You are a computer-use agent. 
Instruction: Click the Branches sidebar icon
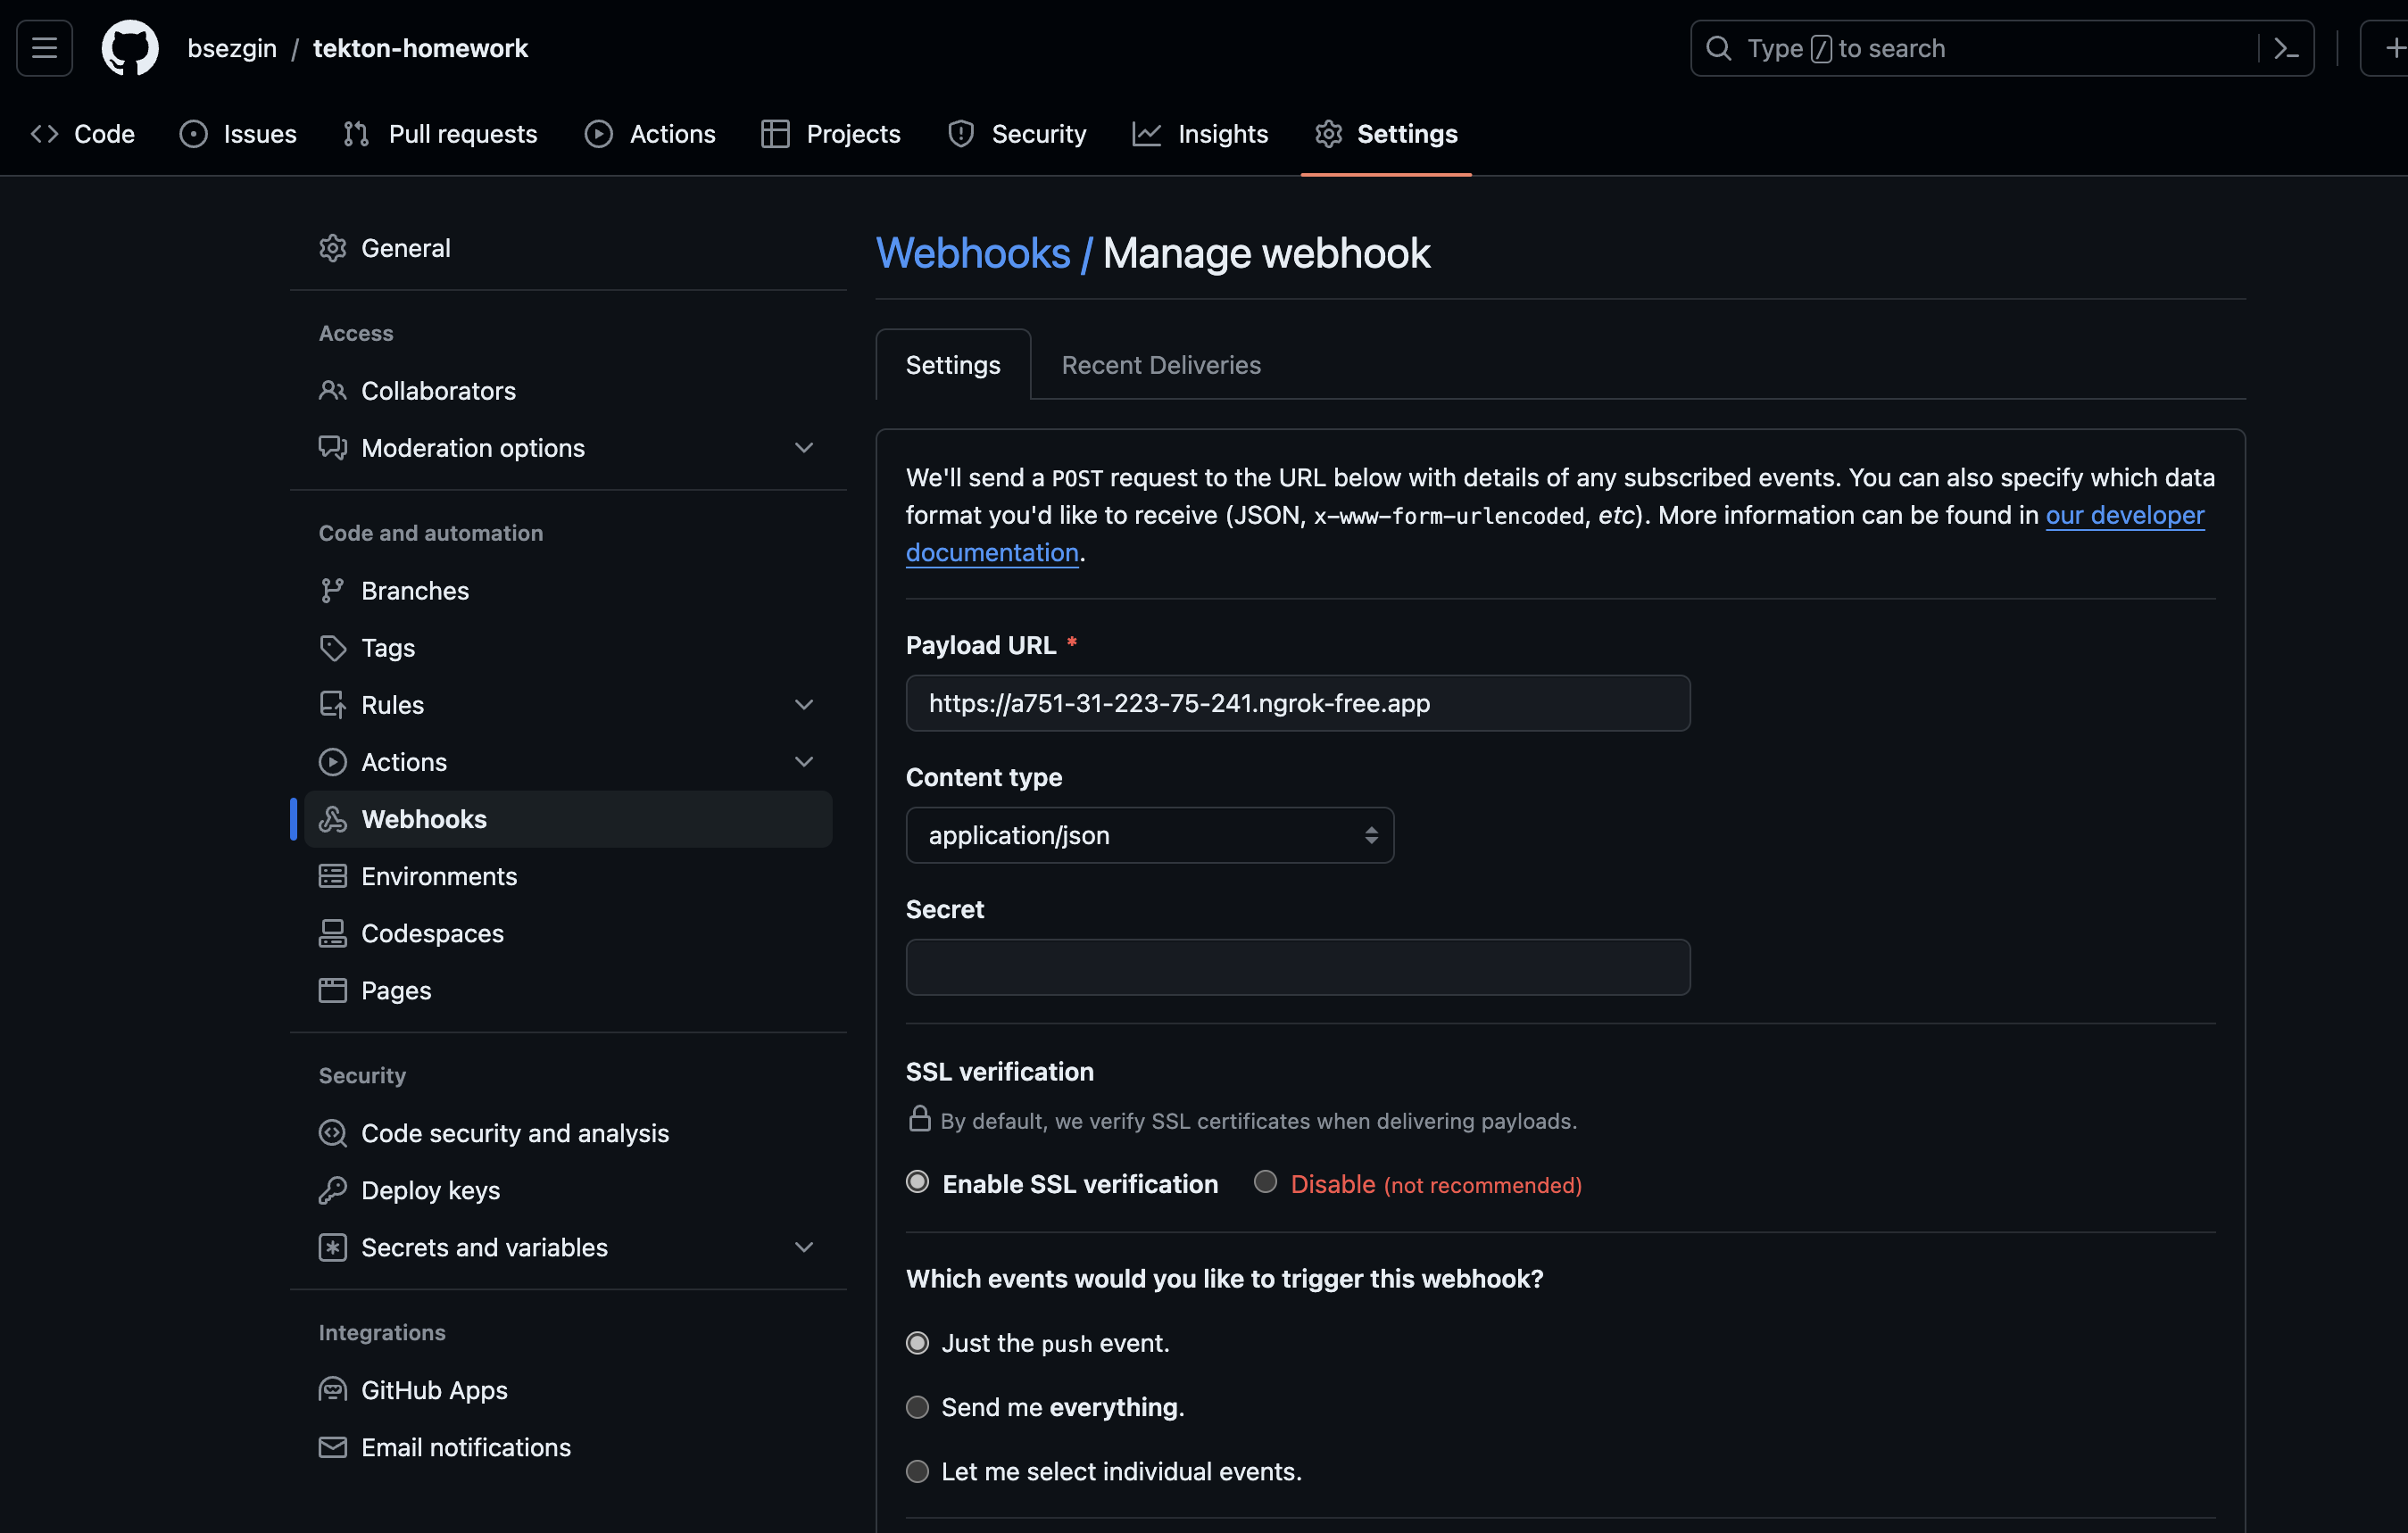pyautogui.click(x=332, y=591)
